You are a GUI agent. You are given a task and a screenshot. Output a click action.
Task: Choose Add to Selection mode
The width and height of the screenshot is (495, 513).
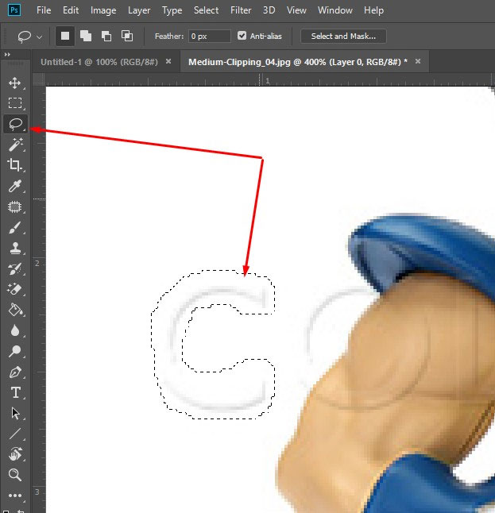[x=86, y=36]
